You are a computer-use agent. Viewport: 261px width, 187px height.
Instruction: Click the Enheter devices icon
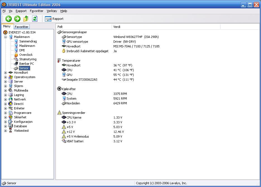tap(11, 108)
